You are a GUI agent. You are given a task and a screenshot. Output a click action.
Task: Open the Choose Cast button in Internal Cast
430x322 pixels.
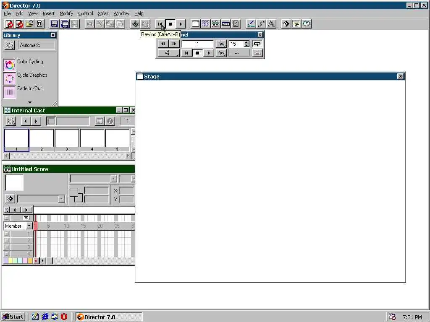(11, 121)
